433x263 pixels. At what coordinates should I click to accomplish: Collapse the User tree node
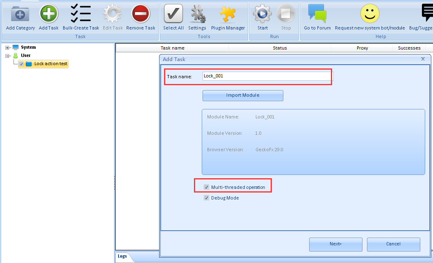(7, 55)
